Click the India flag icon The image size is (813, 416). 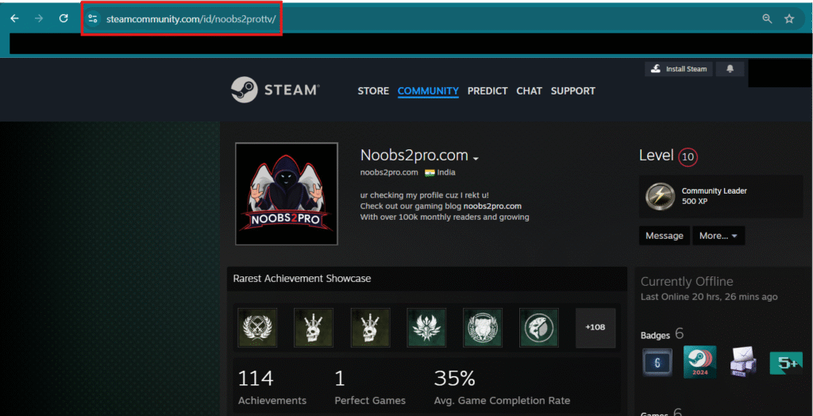(x=430, y=173)
